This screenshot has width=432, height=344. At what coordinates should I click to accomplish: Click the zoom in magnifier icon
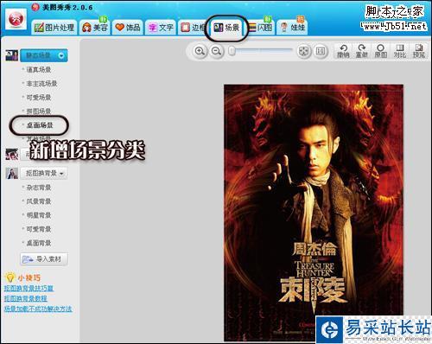coord(200,51)
